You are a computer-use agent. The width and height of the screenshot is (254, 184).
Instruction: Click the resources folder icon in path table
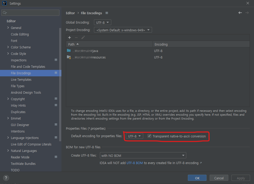coord(69,57)
